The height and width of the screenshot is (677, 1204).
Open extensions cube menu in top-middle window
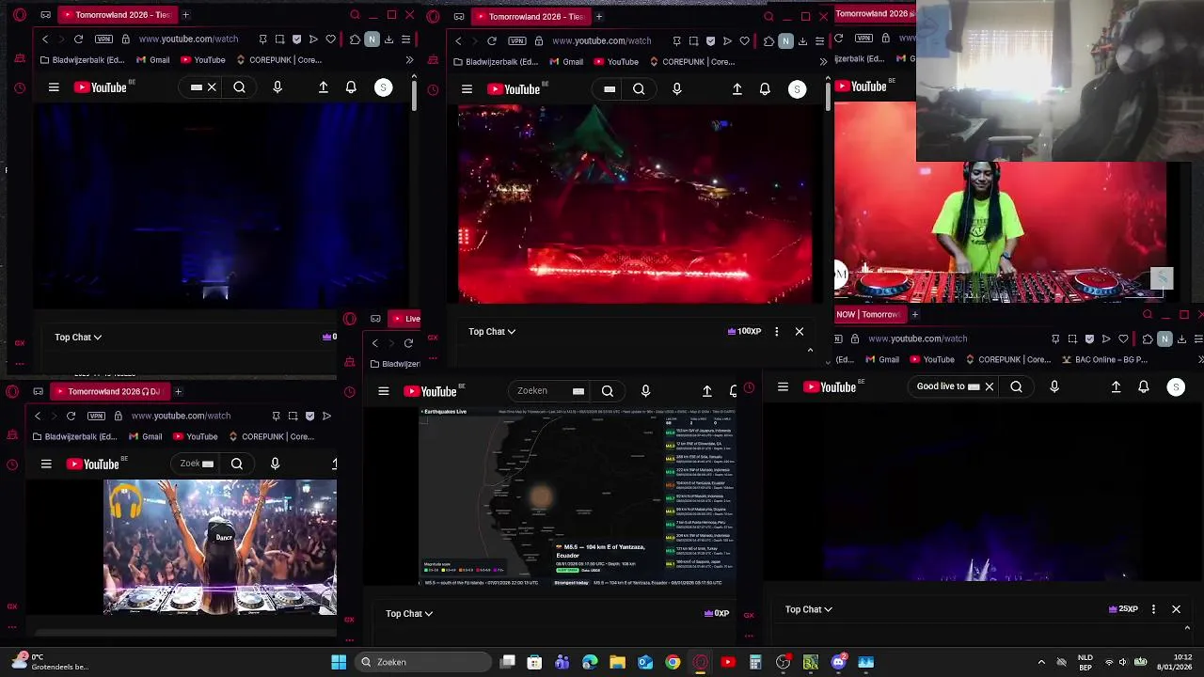768,41
